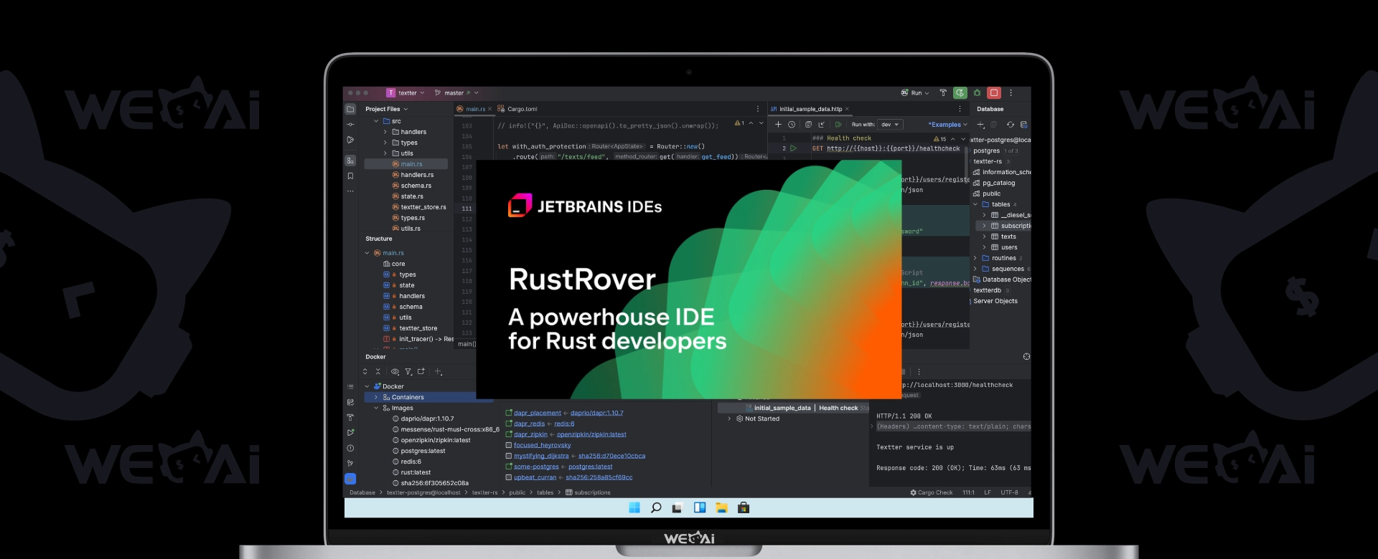The width and height of the screenshot is (1378, 559).
Task: Select rust:latest Docker image
Action: 416,472
